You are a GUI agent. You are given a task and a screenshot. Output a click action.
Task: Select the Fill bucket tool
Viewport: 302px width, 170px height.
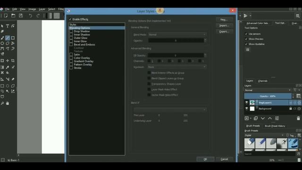pyautogui.click(x=8, y=73)
